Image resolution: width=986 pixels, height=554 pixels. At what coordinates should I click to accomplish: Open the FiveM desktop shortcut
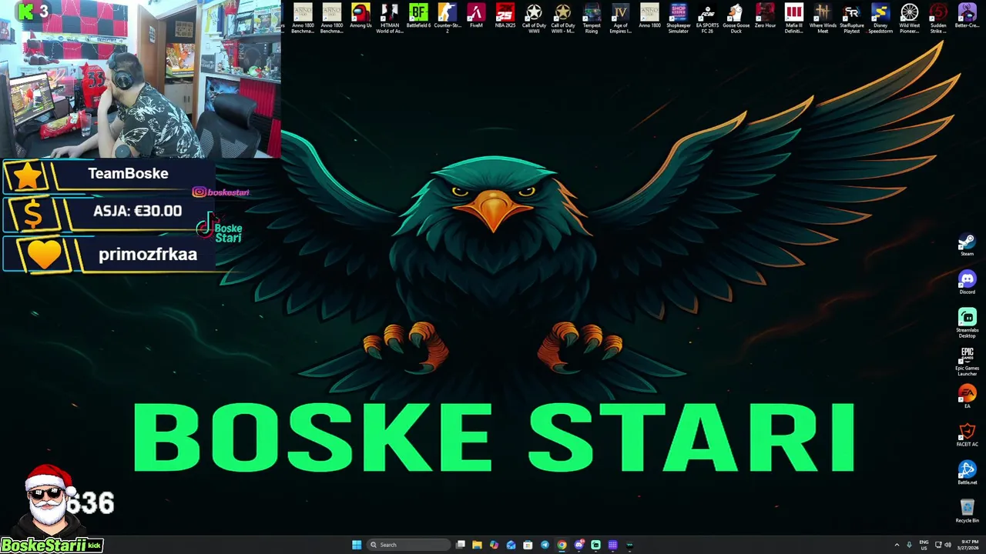click(476, 16)
